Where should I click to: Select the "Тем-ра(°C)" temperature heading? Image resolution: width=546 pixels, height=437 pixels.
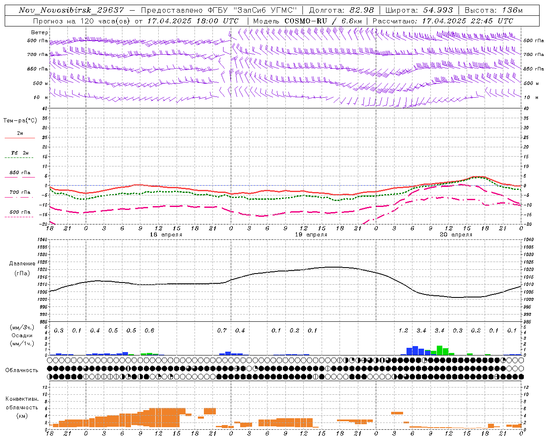(20, 121)
